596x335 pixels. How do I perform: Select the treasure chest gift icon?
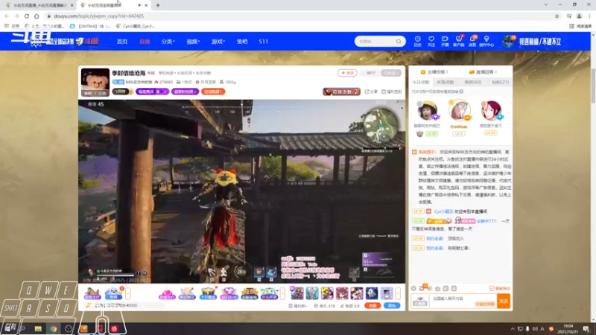[208, 293]
